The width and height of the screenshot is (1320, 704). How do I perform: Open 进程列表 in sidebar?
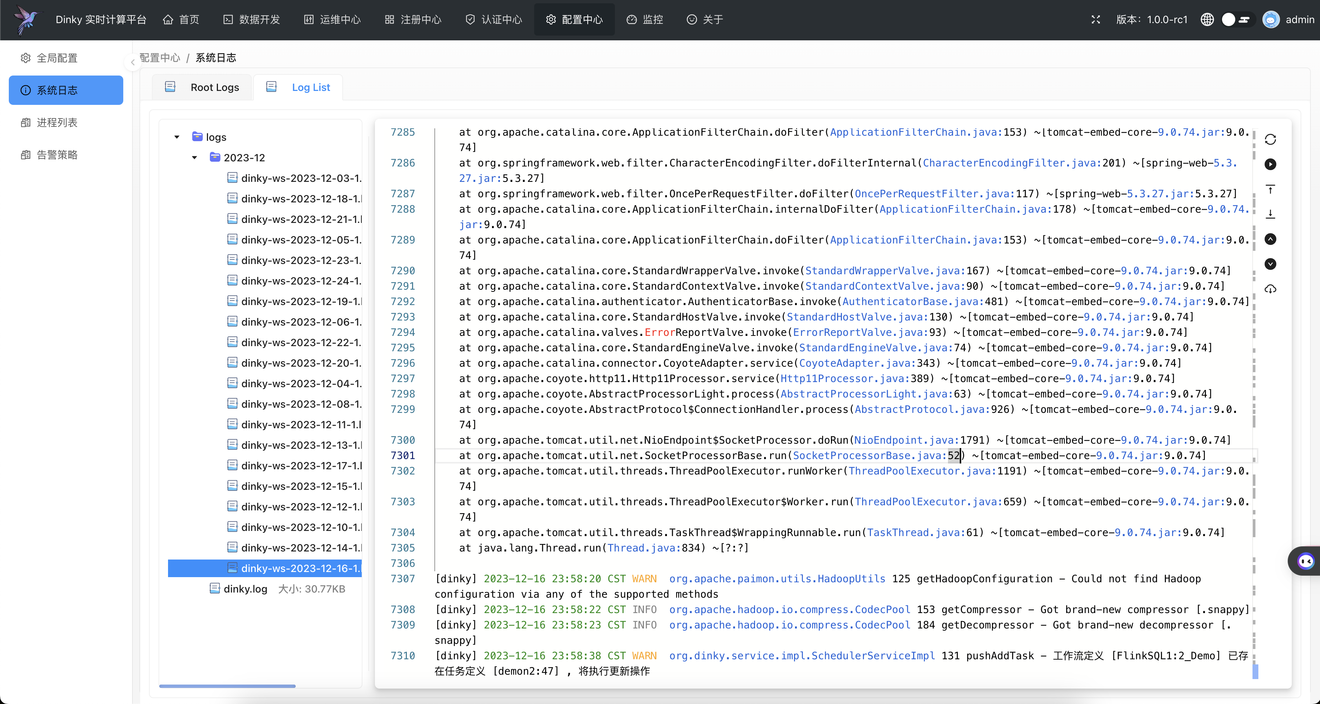pos(66,122)
